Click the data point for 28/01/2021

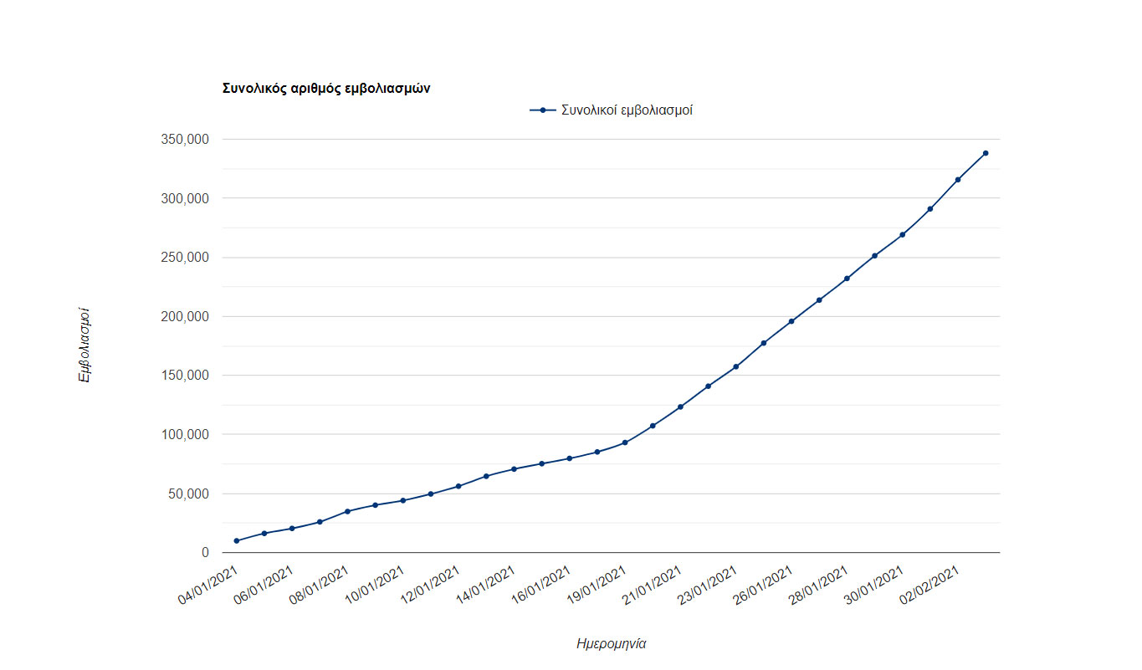[x=847, y=279]
